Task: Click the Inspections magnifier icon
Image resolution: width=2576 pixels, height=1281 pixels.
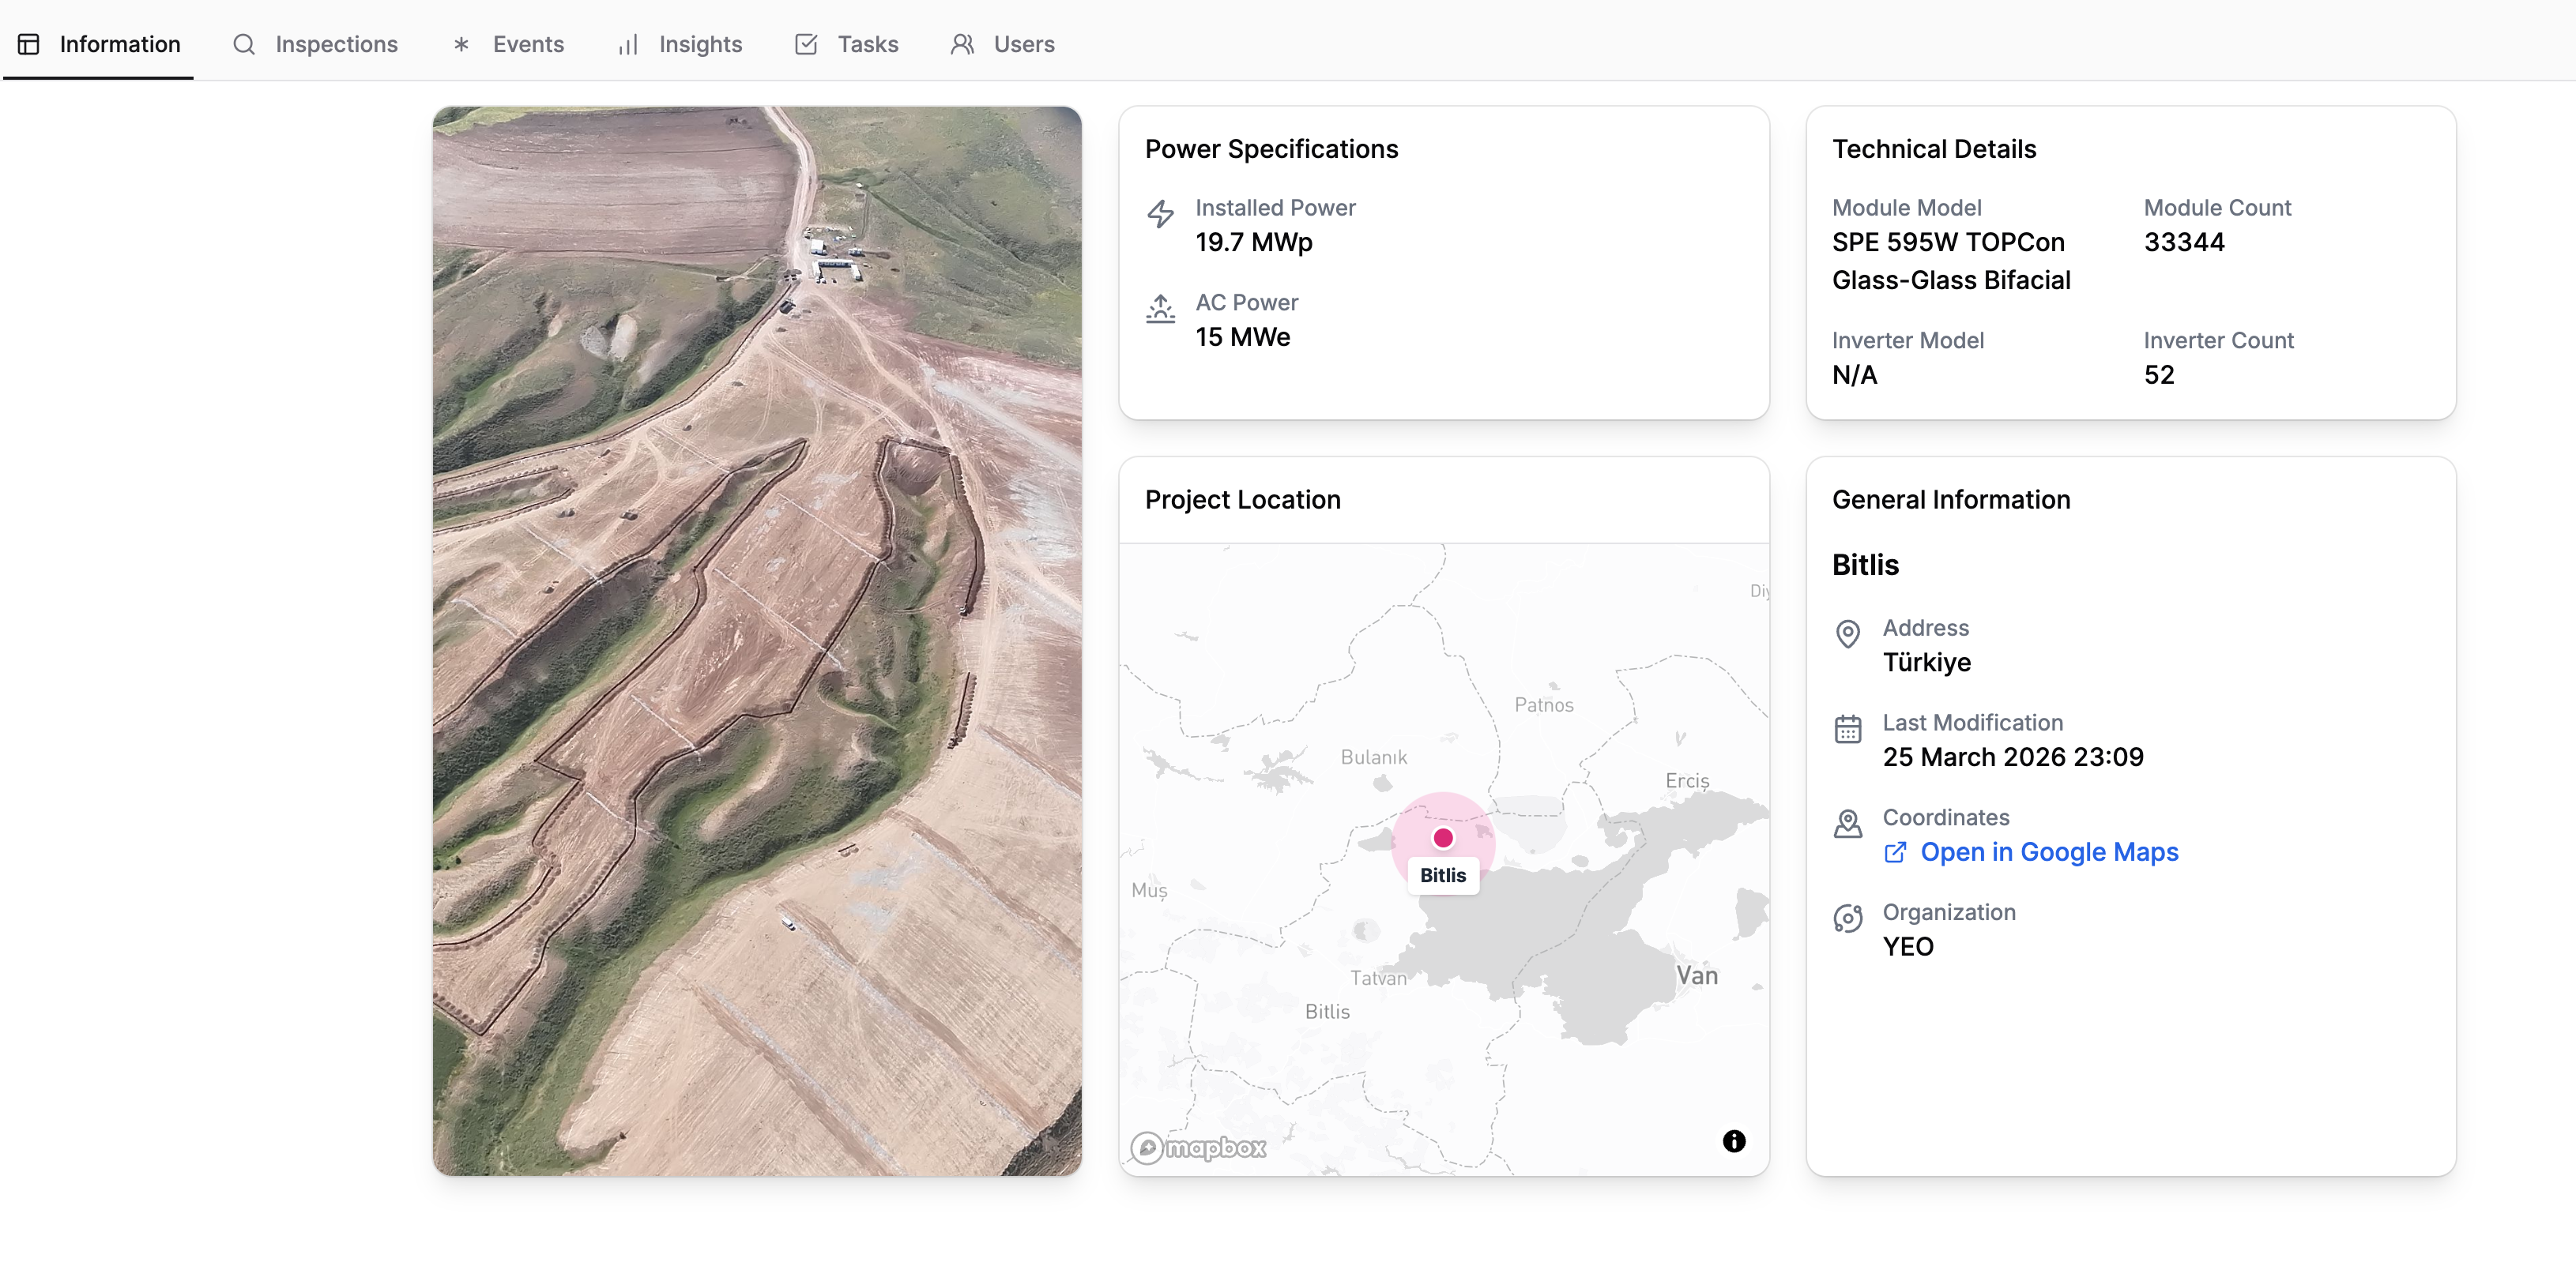Action: coord(244,44)
